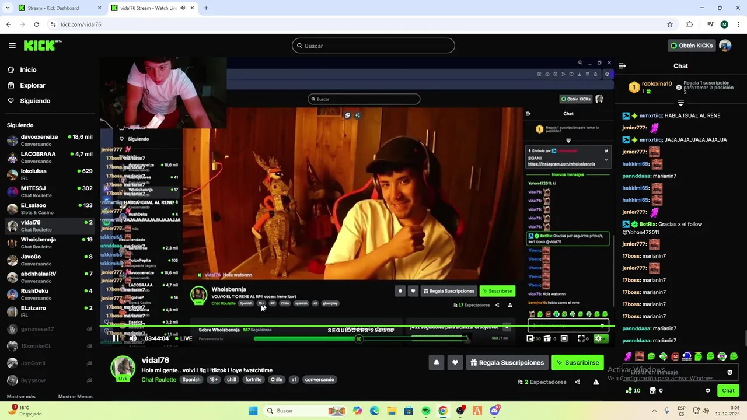The height and width of the screenshot is (420, 747).
Task: Focus the Kick Buscar search field
Action: (373, 45)
